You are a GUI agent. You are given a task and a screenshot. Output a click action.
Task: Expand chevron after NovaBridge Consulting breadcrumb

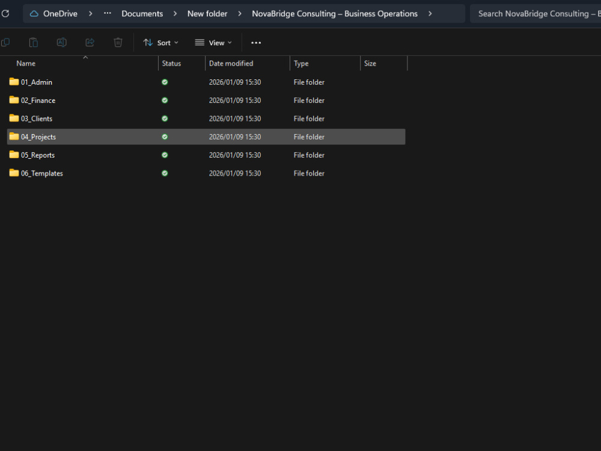[430, 14]
